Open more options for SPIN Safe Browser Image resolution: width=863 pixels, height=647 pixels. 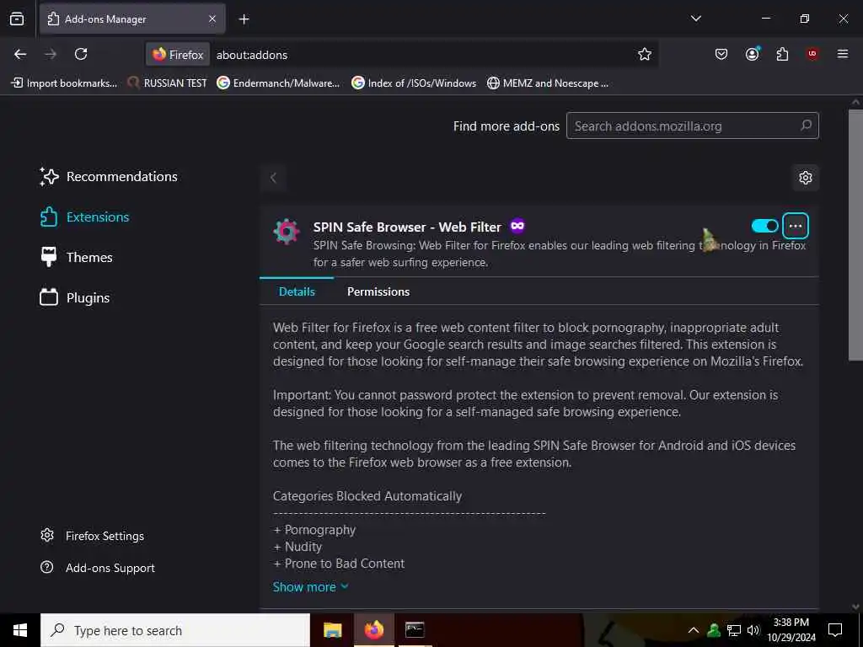(796, 226)
